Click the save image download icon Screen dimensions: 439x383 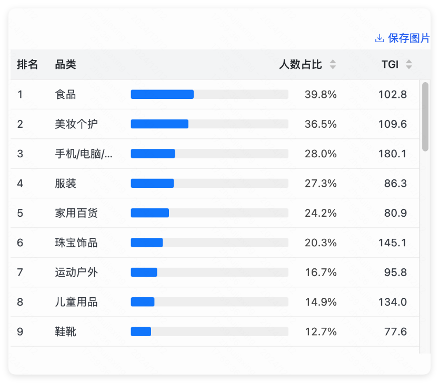point(380,38)
